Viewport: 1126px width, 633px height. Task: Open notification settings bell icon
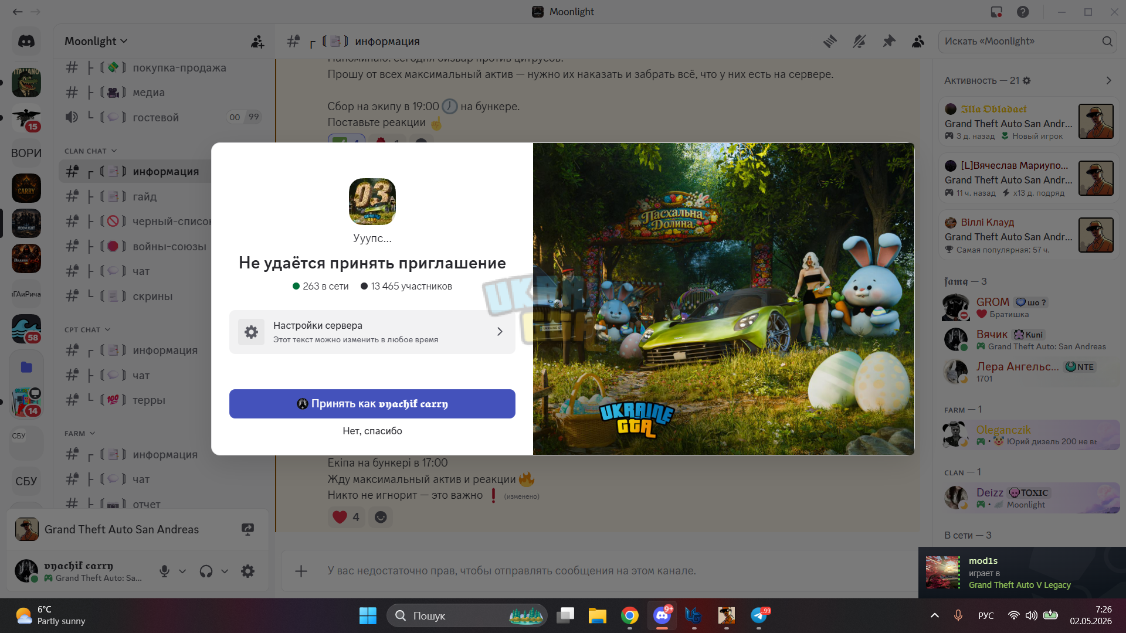click(x=859, y=42)
